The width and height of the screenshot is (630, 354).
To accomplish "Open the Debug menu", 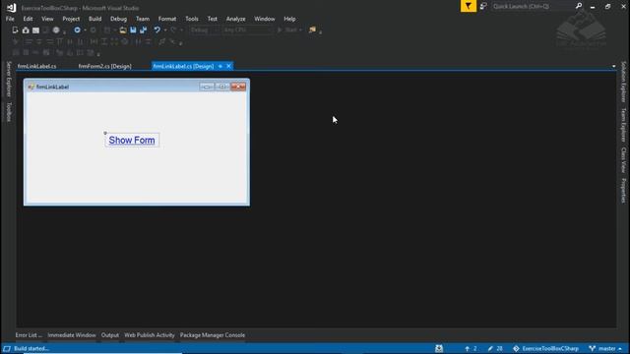I will [x=118, y=19].
